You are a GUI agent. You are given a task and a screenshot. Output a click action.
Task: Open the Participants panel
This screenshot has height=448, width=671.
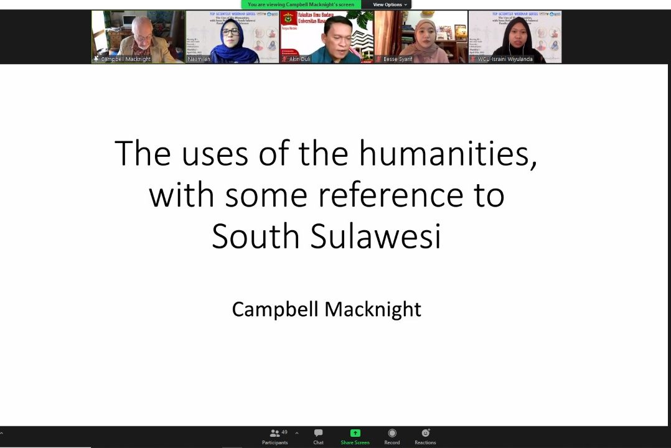point(274,436)
